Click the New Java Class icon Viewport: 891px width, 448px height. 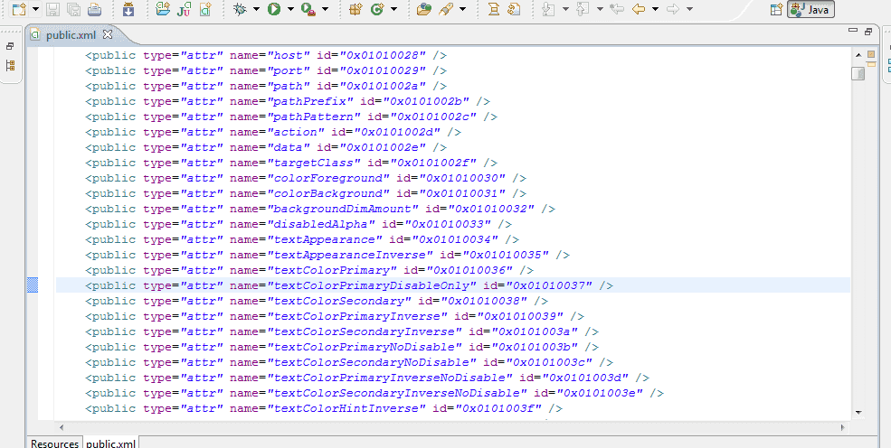click(376, 9)
